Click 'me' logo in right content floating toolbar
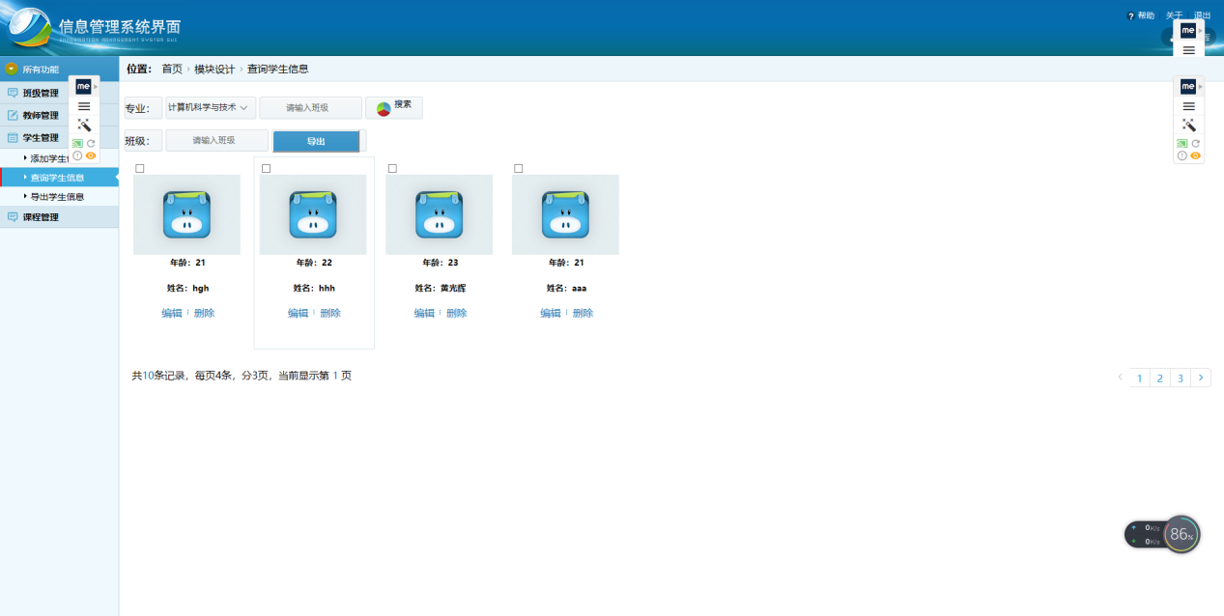1224x616 pixels. coord(1188,87)
